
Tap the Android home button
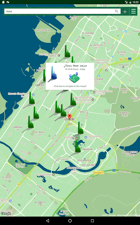(x=70, y=221)
